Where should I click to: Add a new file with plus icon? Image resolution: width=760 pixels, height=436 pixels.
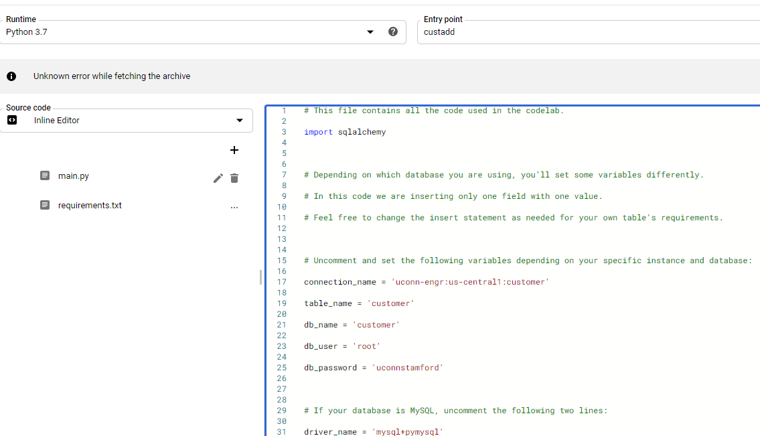tap(234, 150)
